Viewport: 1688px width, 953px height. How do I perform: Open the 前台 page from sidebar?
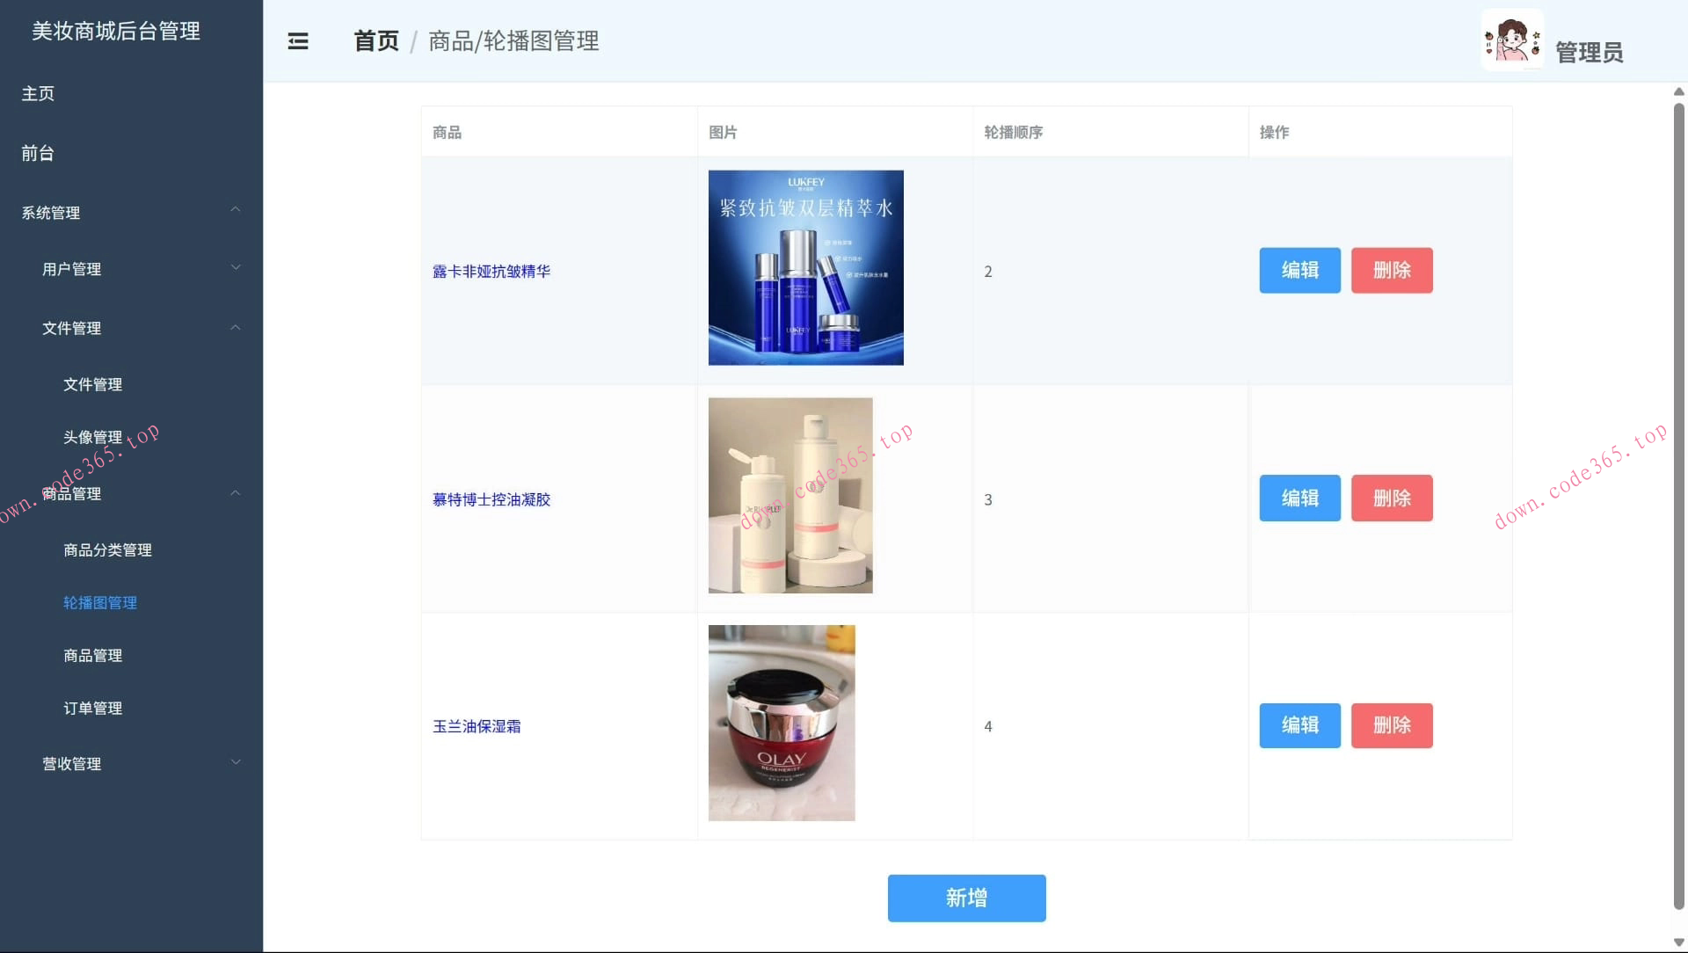click(x=36, y=153)
